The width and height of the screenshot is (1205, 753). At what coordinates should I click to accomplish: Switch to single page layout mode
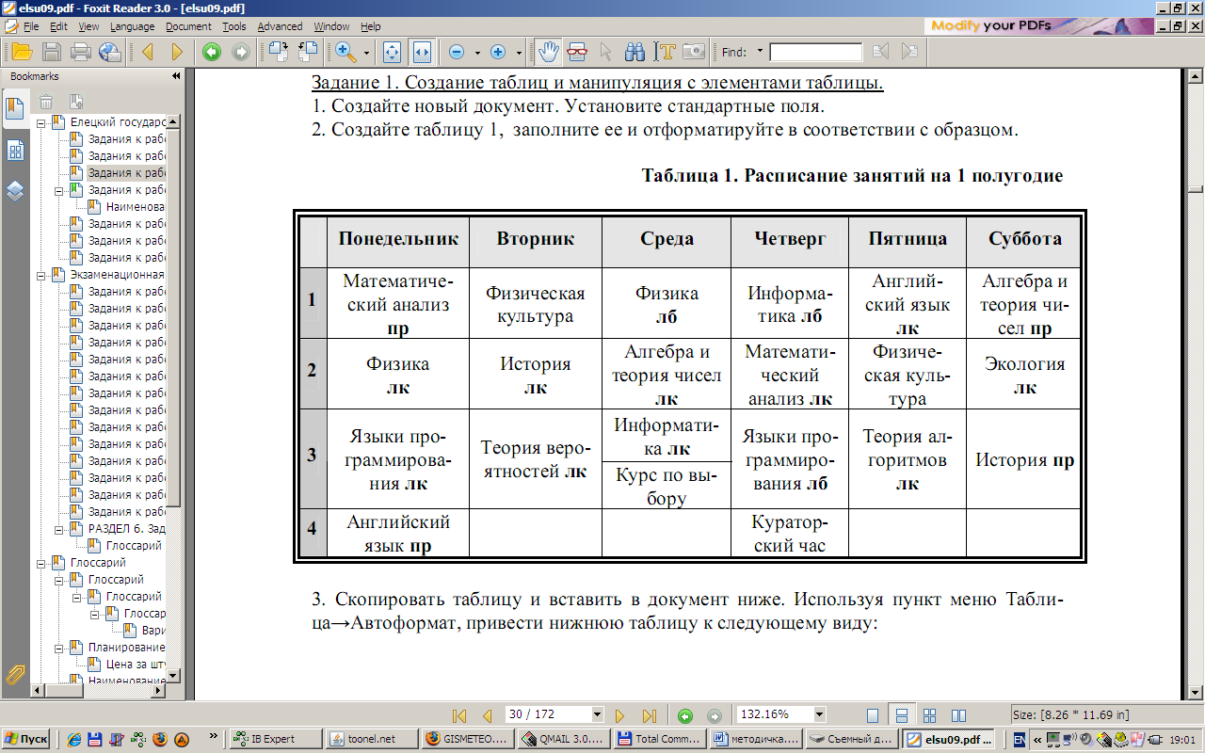pyautogui.click(x=873, y=715)
